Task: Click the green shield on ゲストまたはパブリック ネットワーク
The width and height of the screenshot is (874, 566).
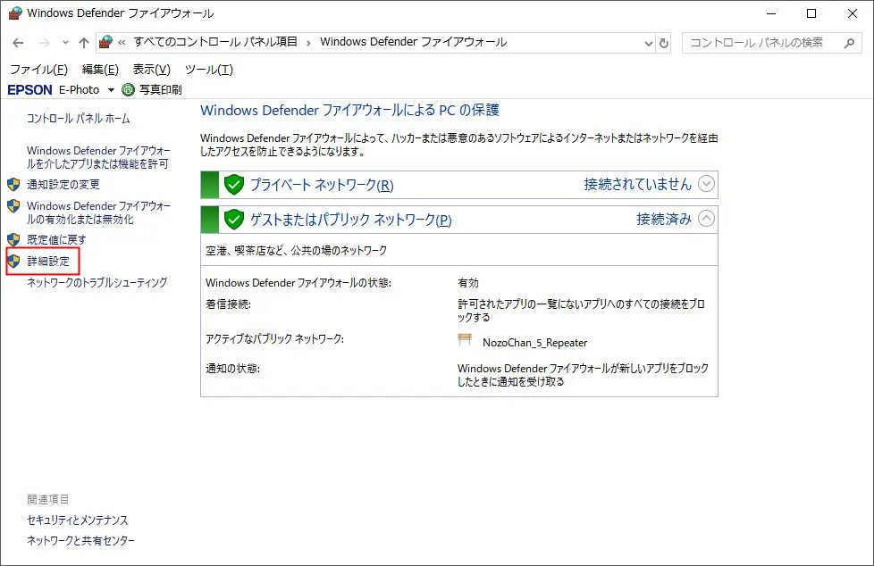Action: [x=234, y=219]
